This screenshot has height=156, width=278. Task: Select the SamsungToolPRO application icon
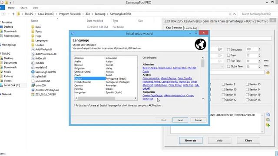33,72
